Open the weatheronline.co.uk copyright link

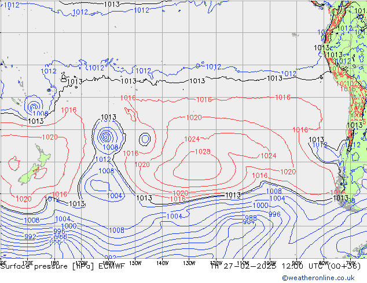(318, 278)
